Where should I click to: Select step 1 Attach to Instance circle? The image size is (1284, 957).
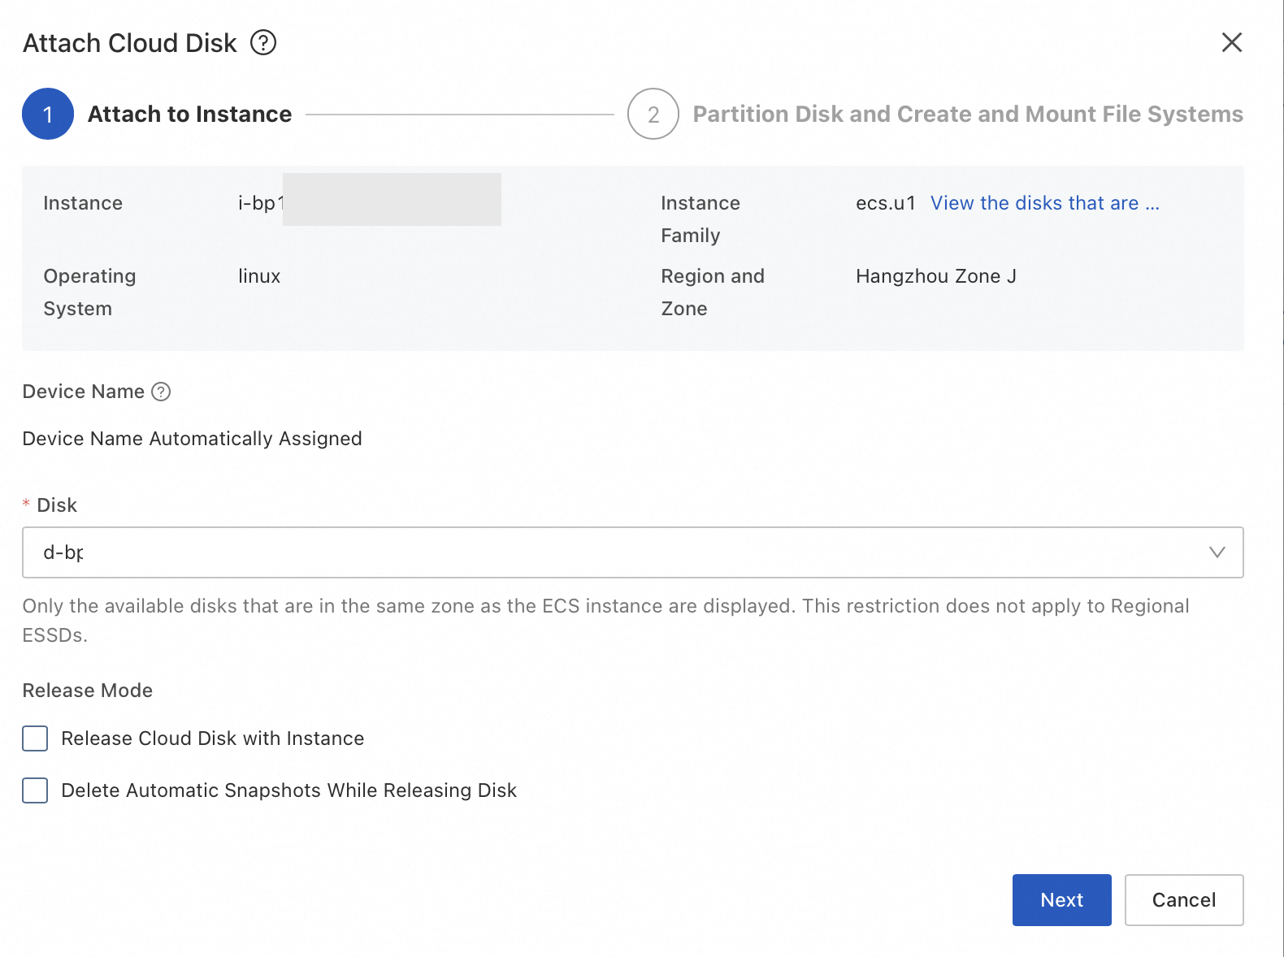click(48, 114)
